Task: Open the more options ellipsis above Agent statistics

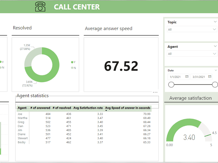Action: [155, 92]
